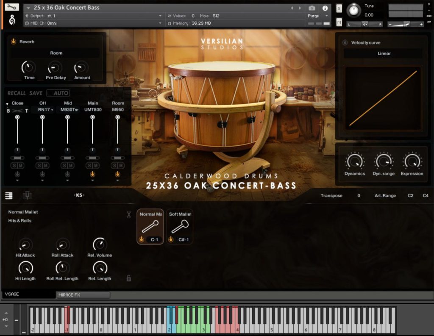The image size is (434, 336).
Task: Click the reverb Amount knob
Action: point(81,67)
